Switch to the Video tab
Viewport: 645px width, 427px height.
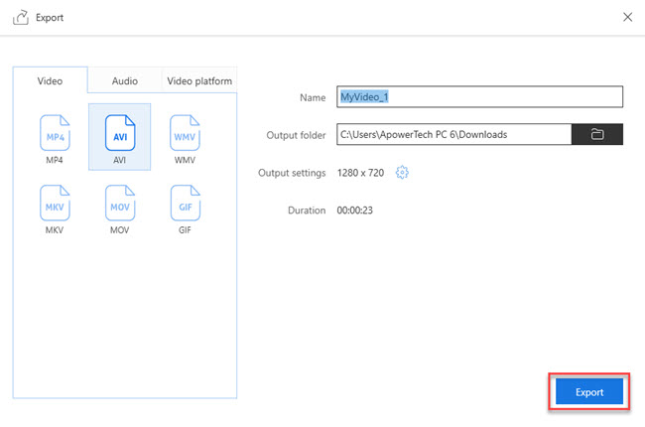pyautogui.click(x=50, y=80)
